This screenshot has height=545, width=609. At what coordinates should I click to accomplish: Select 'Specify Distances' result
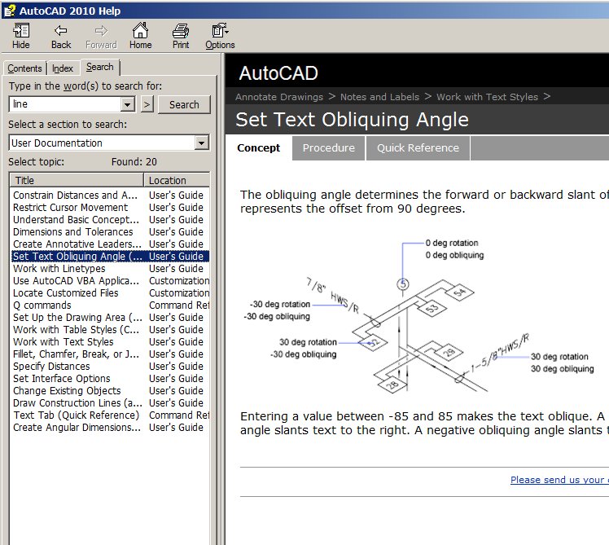tap(110, 366)
